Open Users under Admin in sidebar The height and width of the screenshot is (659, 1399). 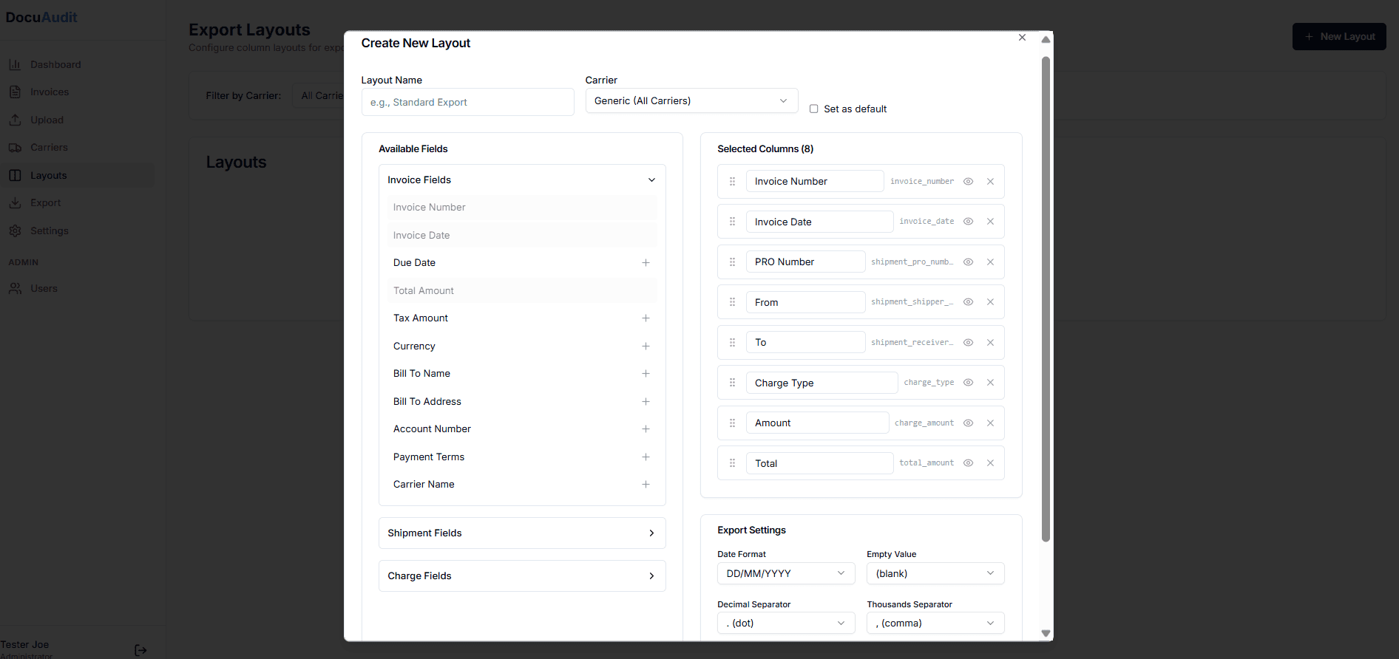pyautogui.click(x=78, y=289)
